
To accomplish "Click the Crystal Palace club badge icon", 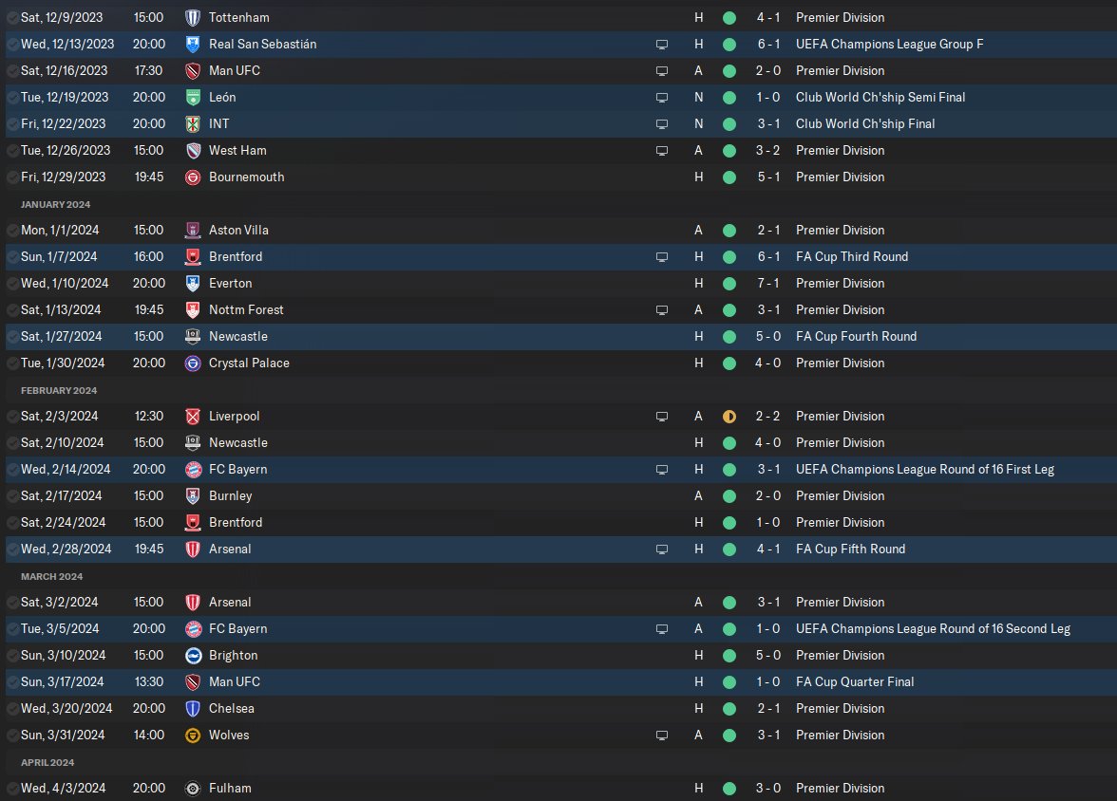I will [x=192, y=363].
